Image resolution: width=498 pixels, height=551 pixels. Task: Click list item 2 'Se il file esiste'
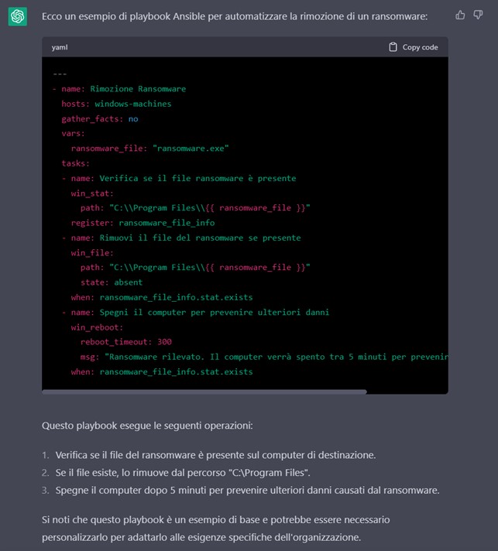click(183, 473)
